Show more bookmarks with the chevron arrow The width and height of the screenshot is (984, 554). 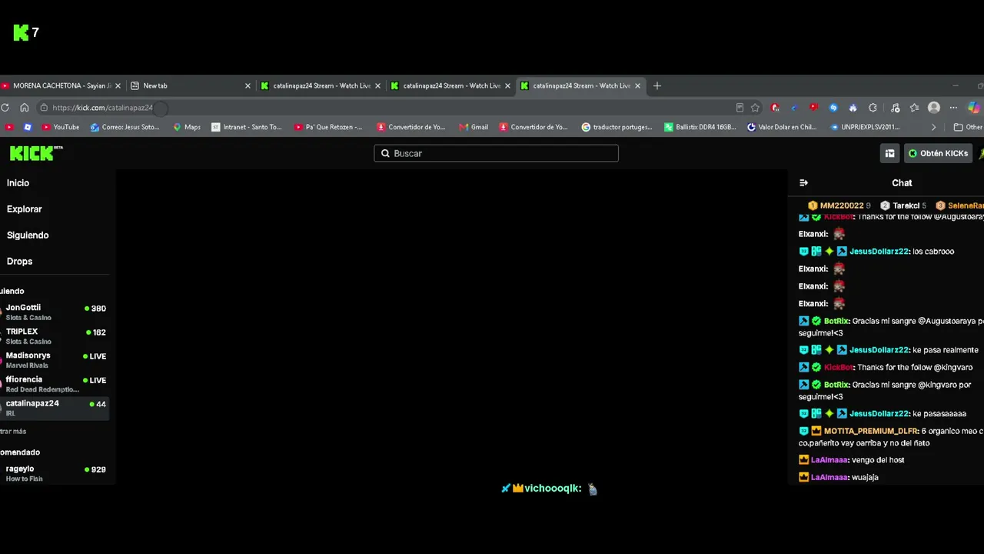pos(933,127)
